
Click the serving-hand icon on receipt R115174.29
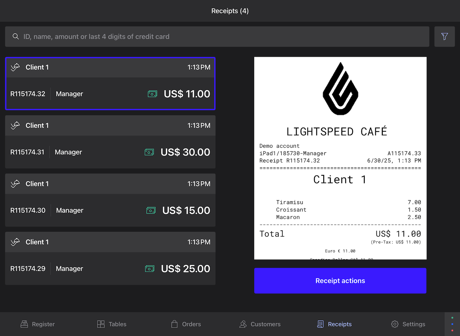pos(15,242)
